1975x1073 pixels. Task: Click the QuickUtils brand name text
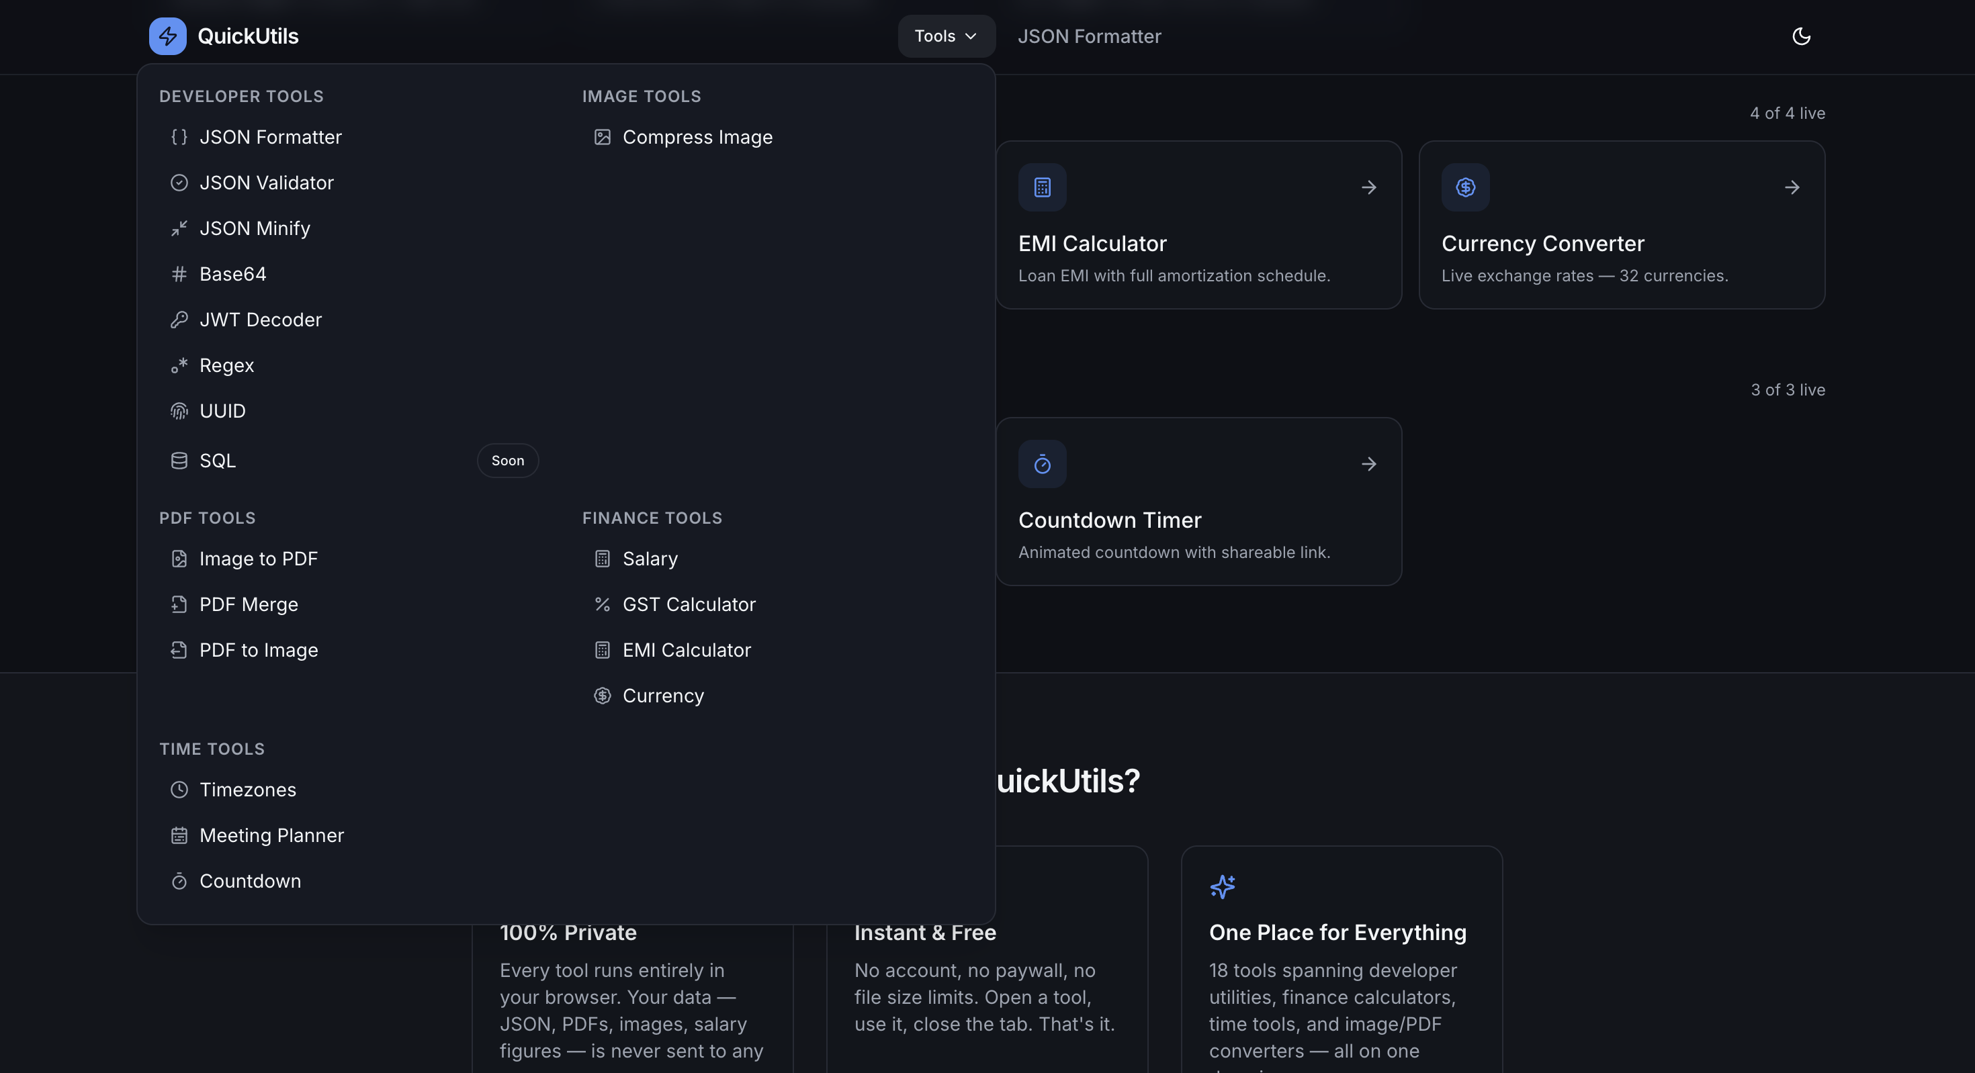tap(248, 36)
